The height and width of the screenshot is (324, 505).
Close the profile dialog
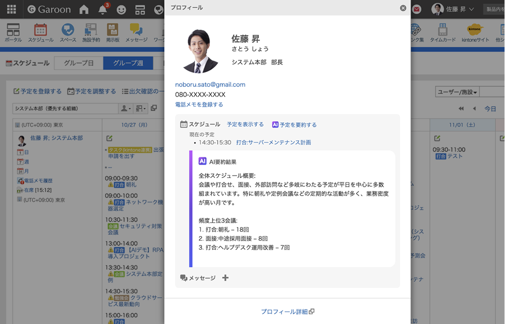click(x=403, y=8)
